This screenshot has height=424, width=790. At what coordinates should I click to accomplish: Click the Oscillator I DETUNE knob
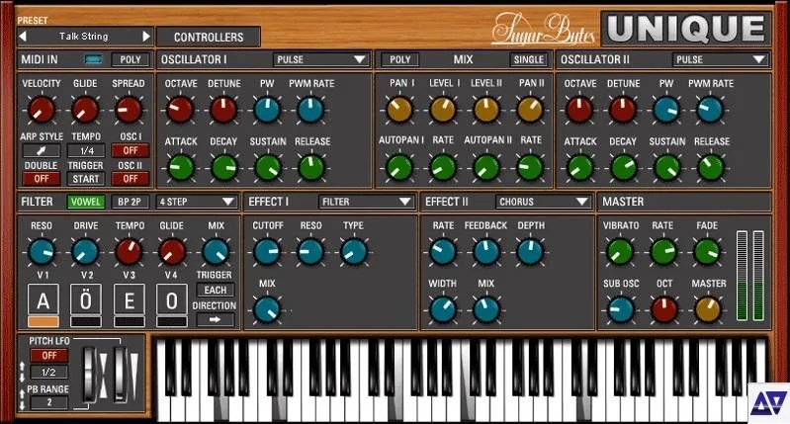pos(223,110)
